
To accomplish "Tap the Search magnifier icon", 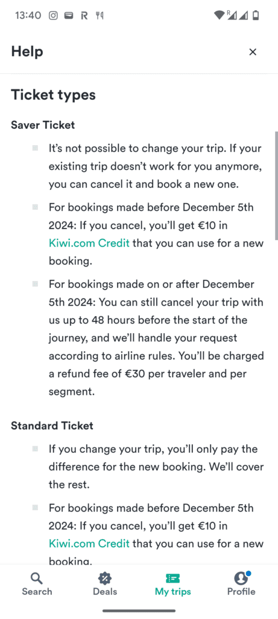I will pyautogui.click(x=37, y=578).
